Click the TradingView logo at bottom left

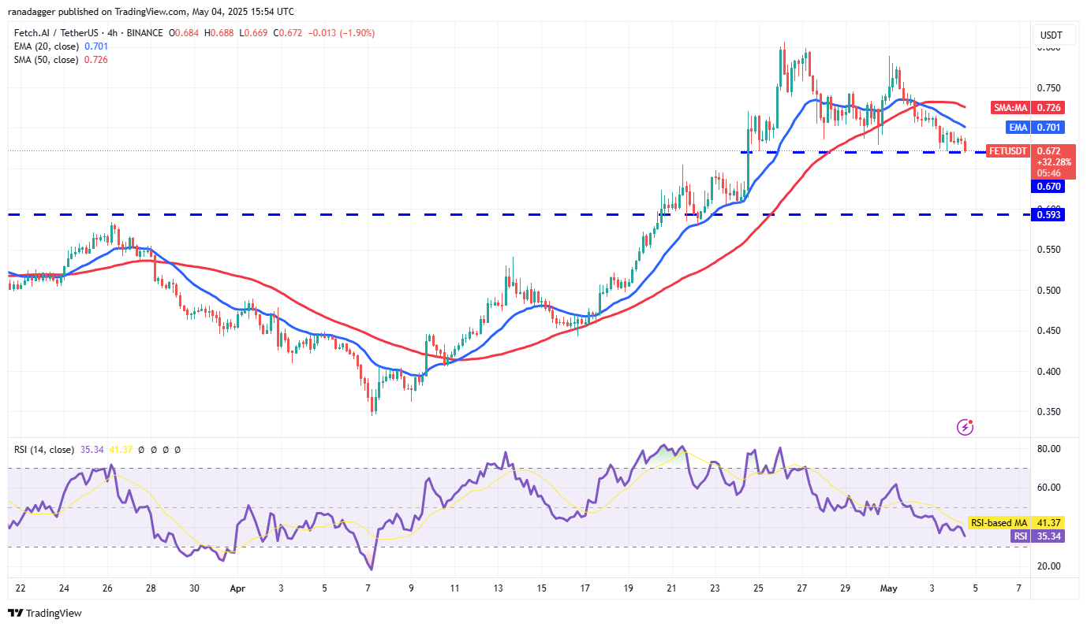45,613
